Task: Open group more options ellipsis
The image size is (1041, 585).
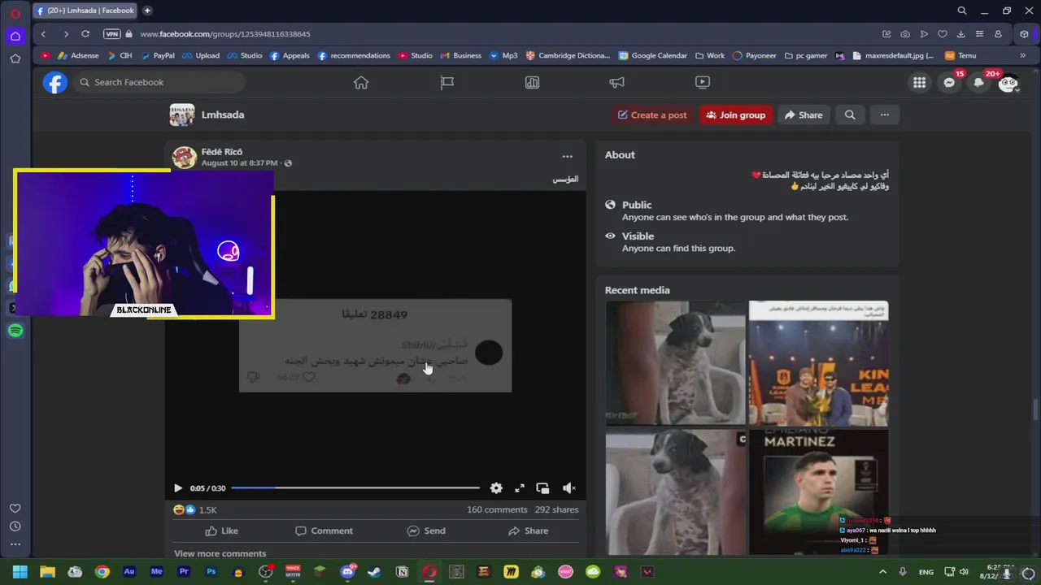Action: click(x=885, y=115)
